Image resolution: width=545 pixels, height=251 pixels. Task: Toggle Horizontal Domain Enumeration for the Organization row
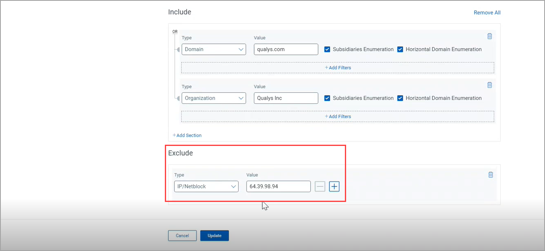click(400, 98)
